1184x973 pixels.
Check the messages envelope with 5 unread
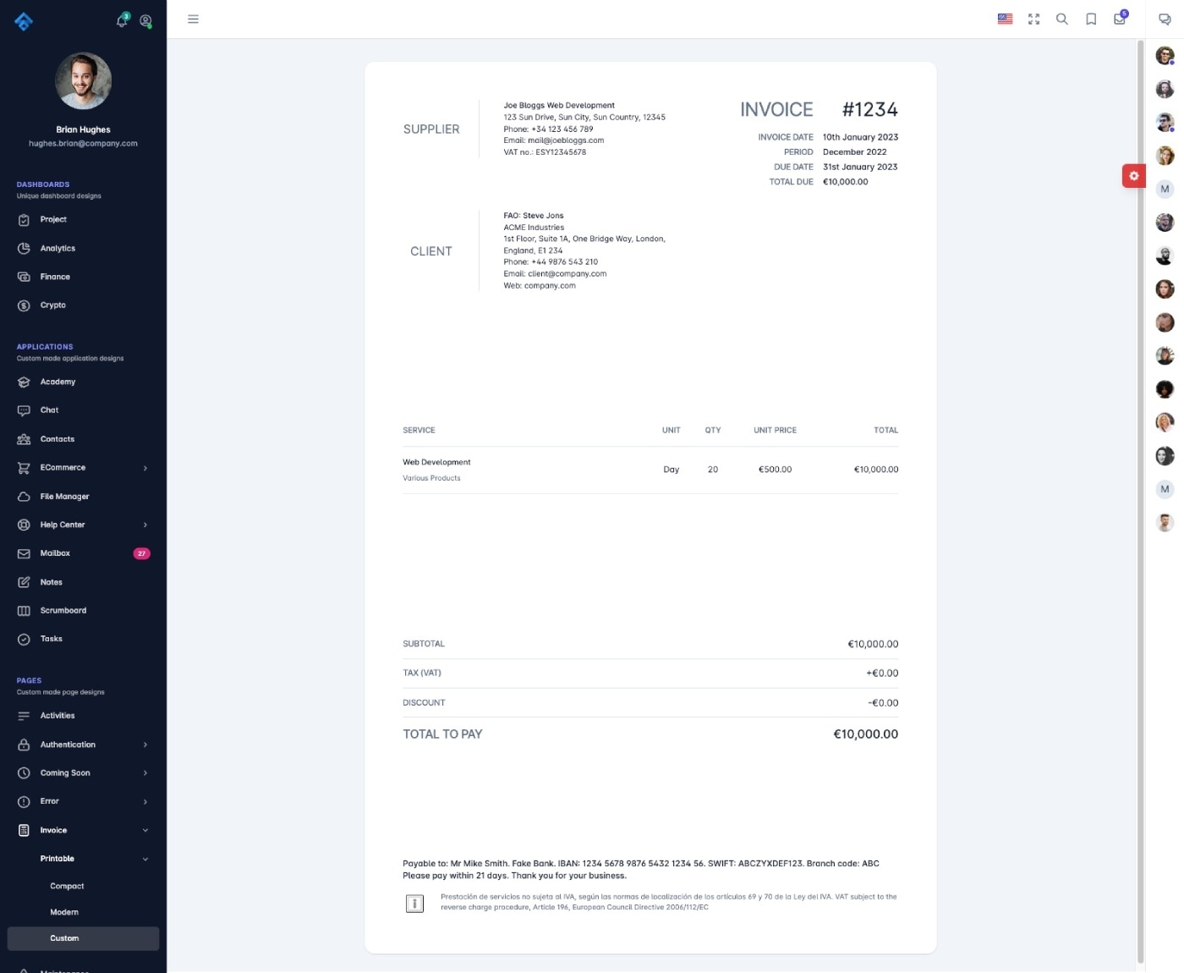click(1119, 19)
